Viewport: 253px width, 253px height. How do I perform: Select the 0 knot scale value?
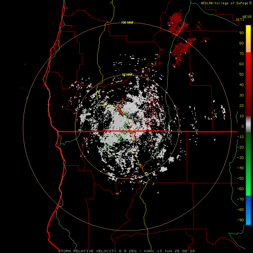[x=243, y=126]
